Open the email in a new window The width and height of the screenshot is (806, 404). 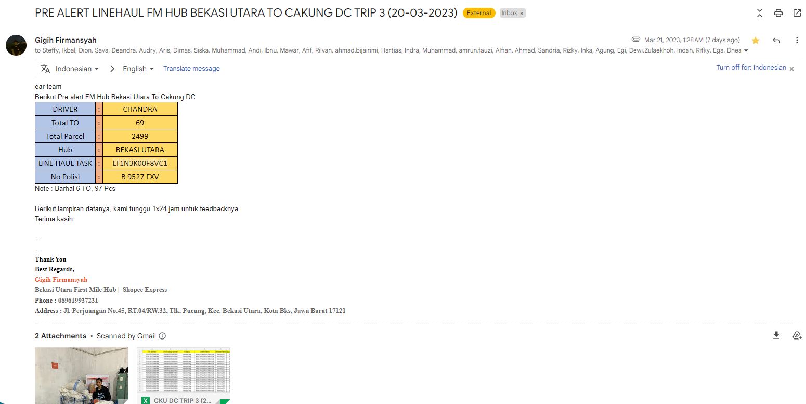pyautogui.click(x=797, y=13)
